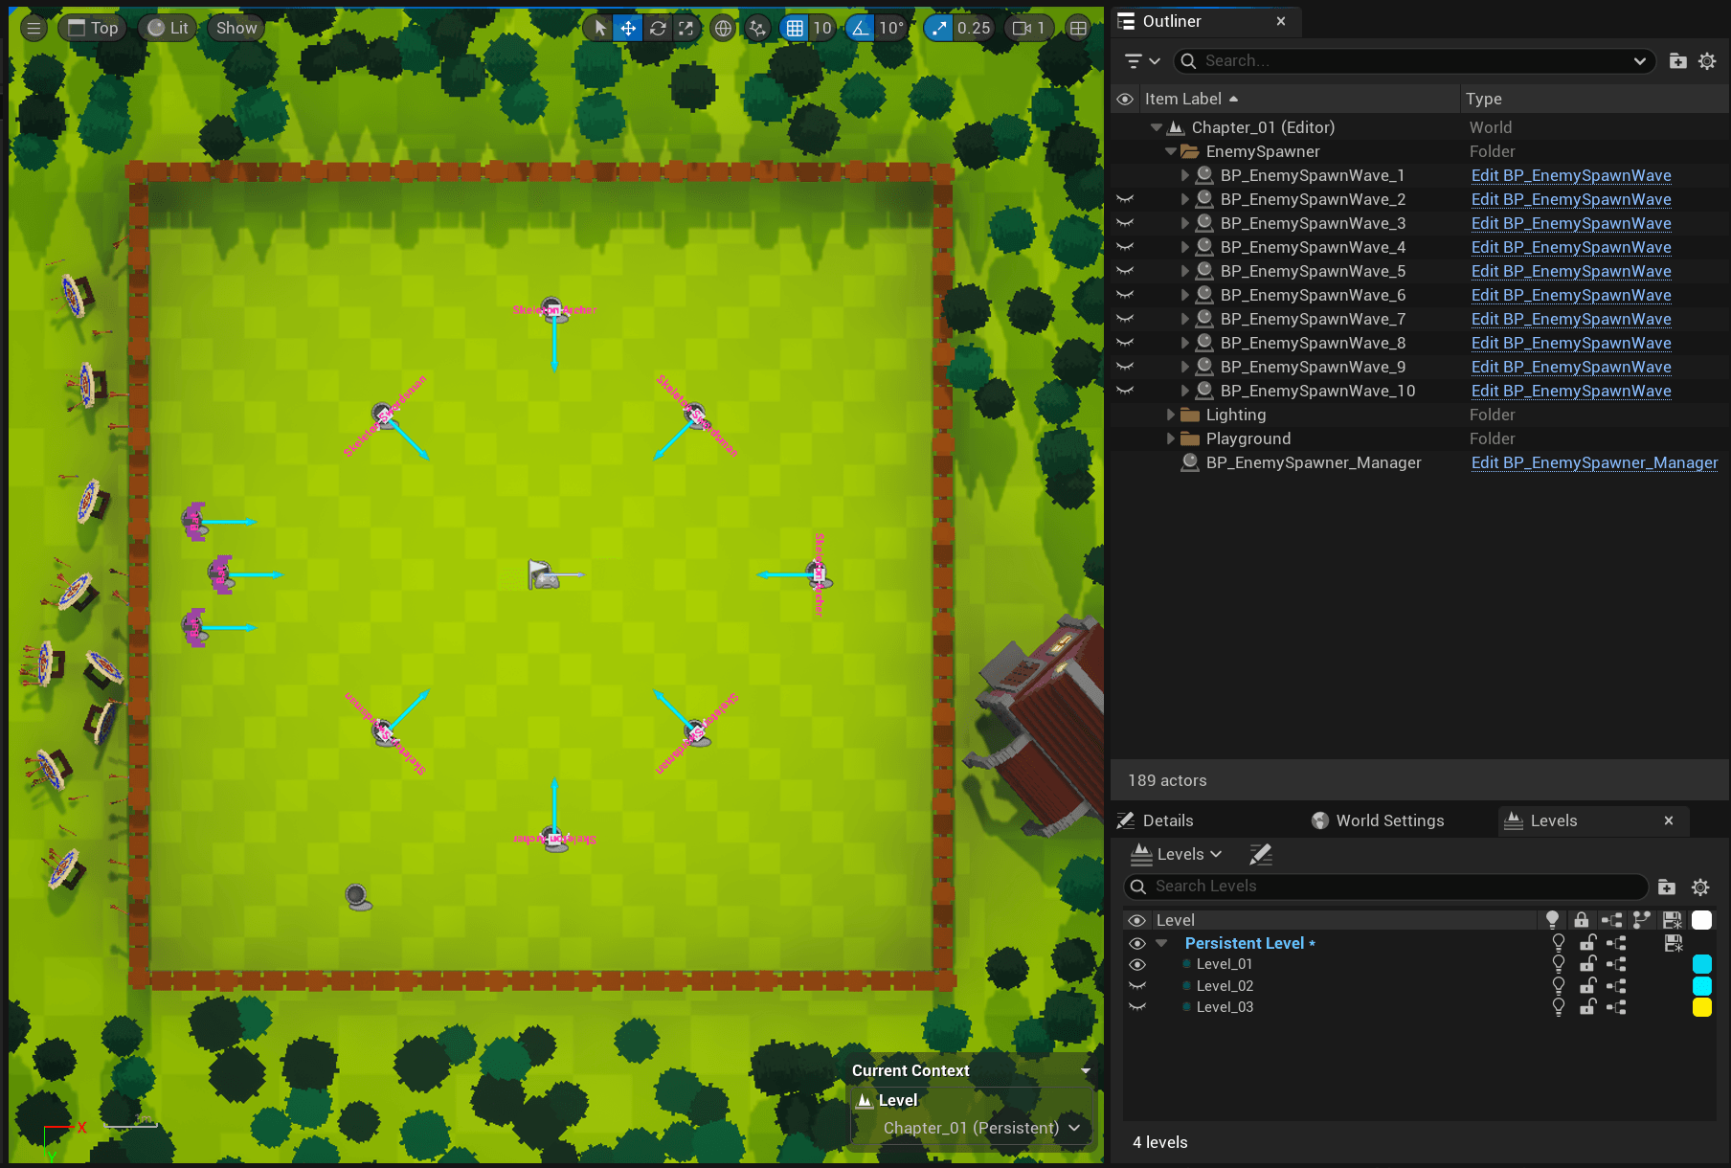Select the Rotate transform tool
Image resolution: width=1731 pixels, height=1168 pixels.
coord(658,29)
